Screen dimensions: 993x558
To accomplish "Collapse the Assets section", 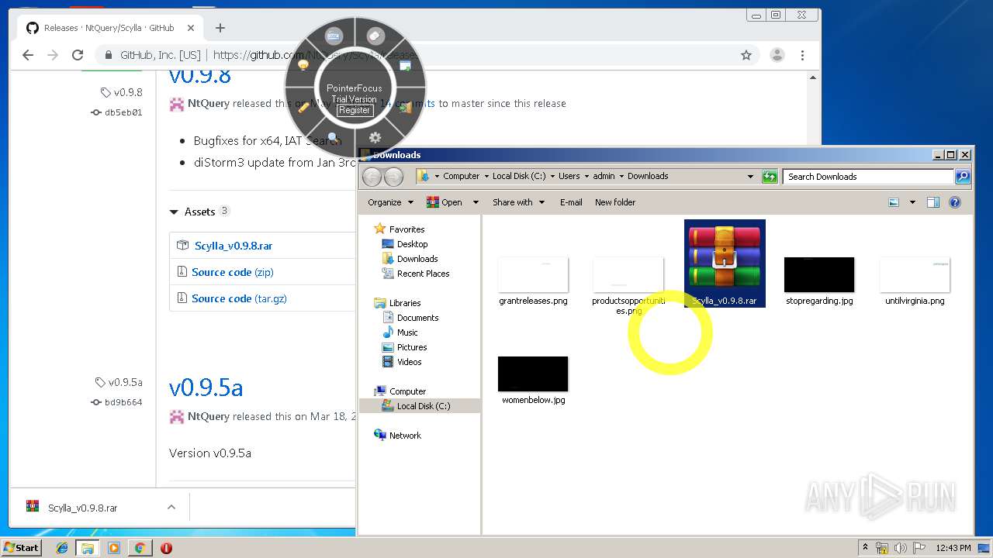I will pos(199,212).
